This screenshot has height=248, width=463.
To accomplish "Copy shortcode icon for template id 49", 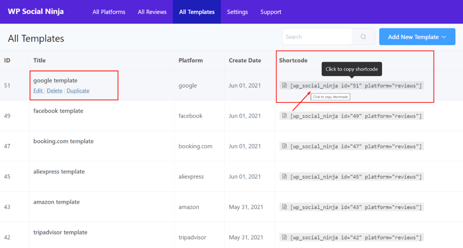I will click(284, 116).
